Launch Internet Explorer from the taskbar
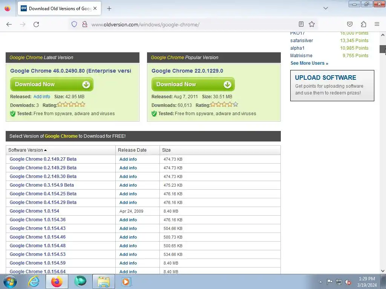Image resolution: width=386 pixels, height=289 pixels. [x=34, y=281]
